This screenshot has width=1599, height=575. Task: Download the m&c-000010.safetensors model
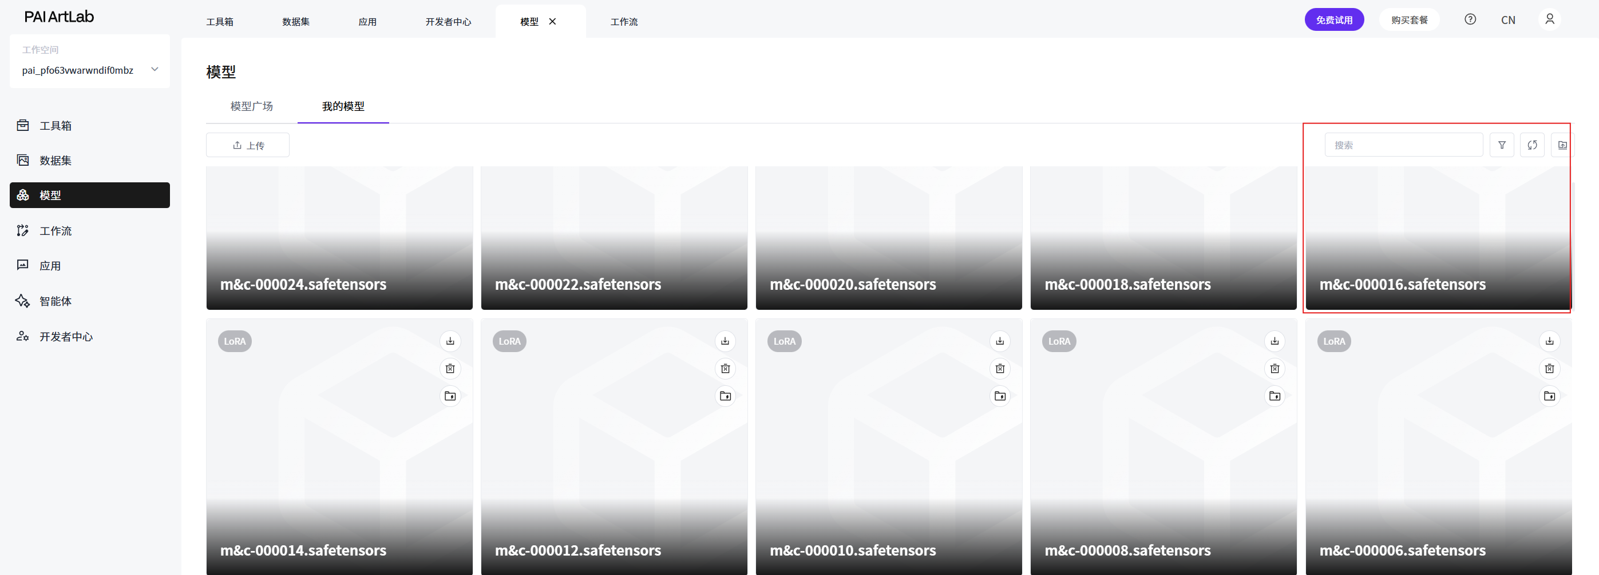[1000, 341]
